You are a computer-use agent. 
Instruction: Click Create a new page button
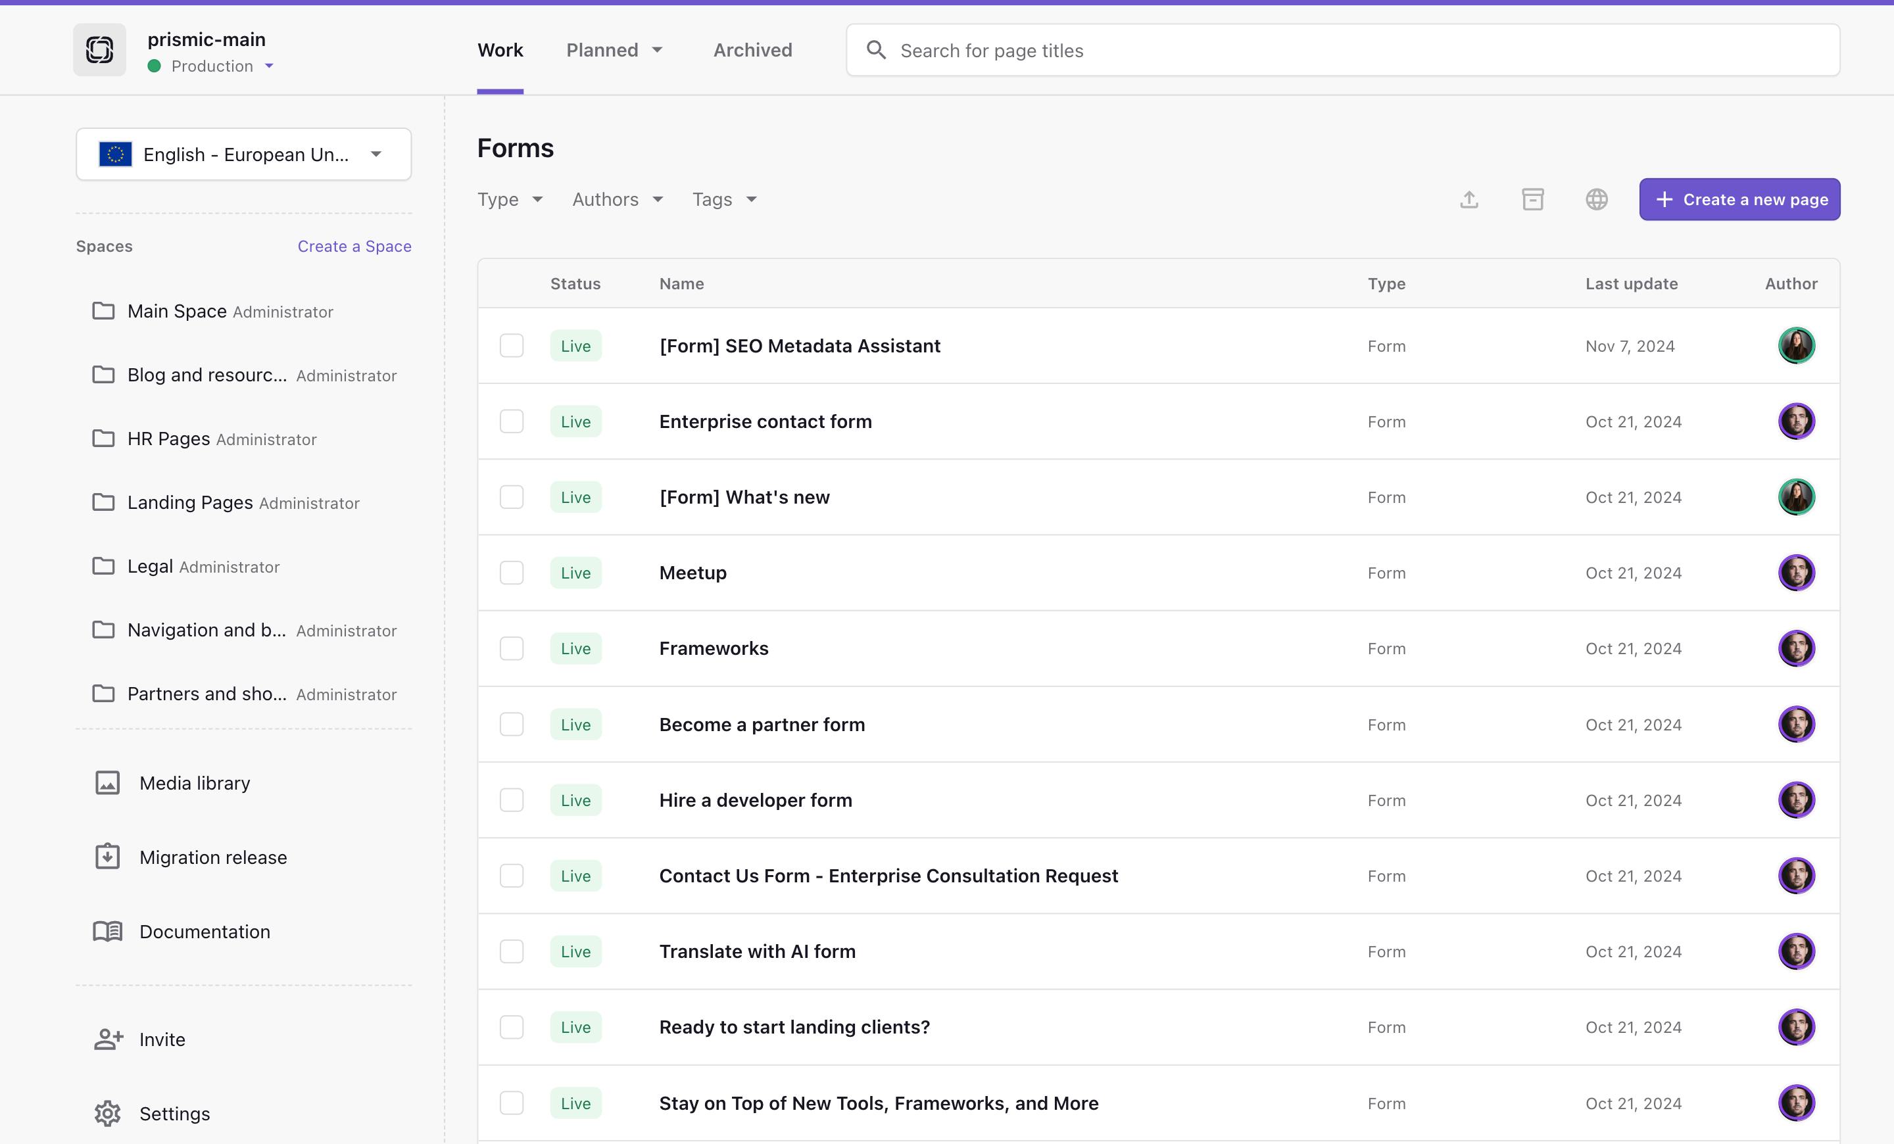click(1739, 200)
